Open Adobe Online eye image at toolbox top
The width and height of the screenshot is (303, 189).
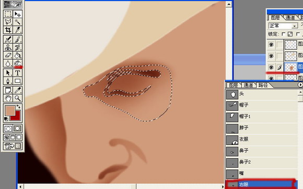point(13,4)
